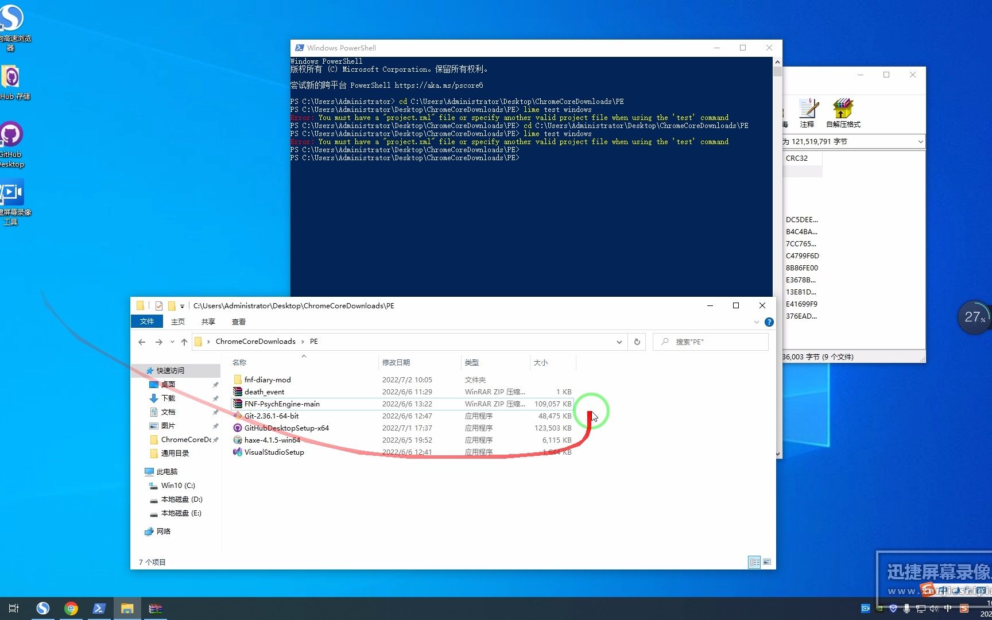This screenshot has width=992, height=620.
Task: Open the 文件 ribbon tab
Action: (x=147, y=321)
